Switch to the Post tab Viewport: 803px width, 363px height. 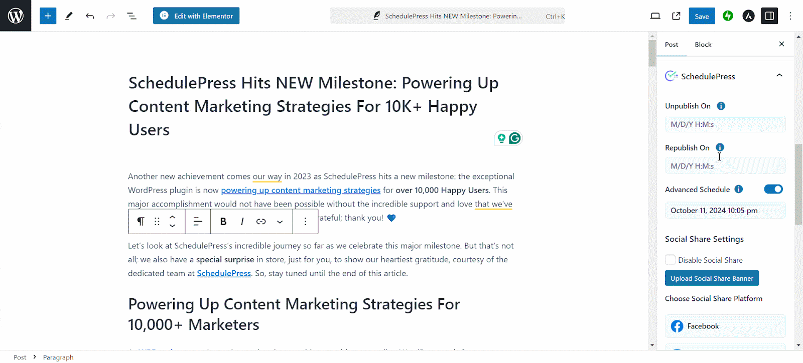[x=672, y=45]
